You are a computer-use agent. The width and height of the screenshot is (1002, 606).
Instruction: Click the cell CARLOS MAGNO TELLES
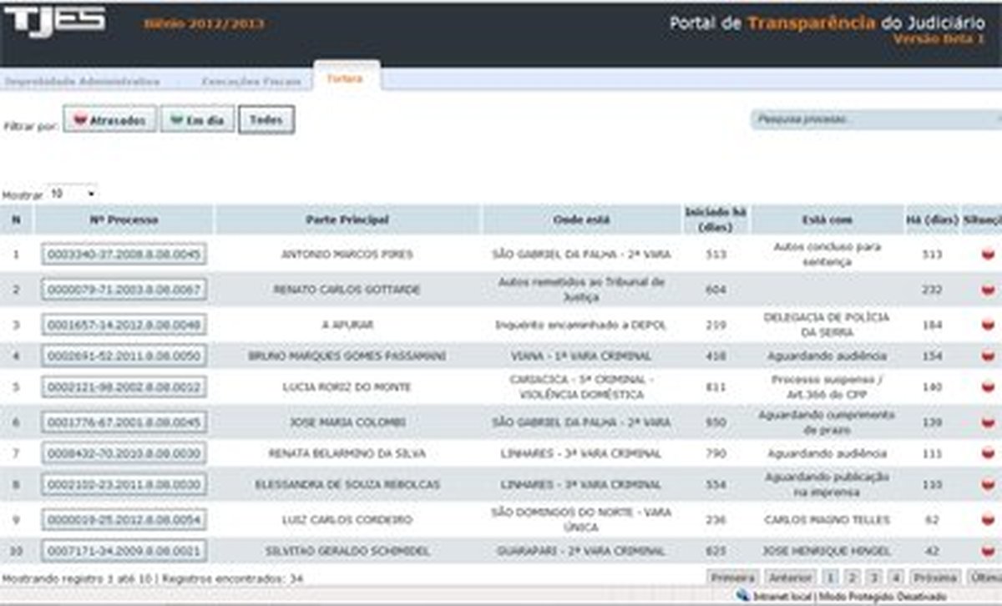(827, 520)
